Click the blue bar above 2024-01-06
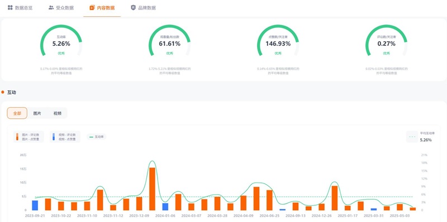Image resolution: width=447 pixels, height=222 pixels. [165, 206]
